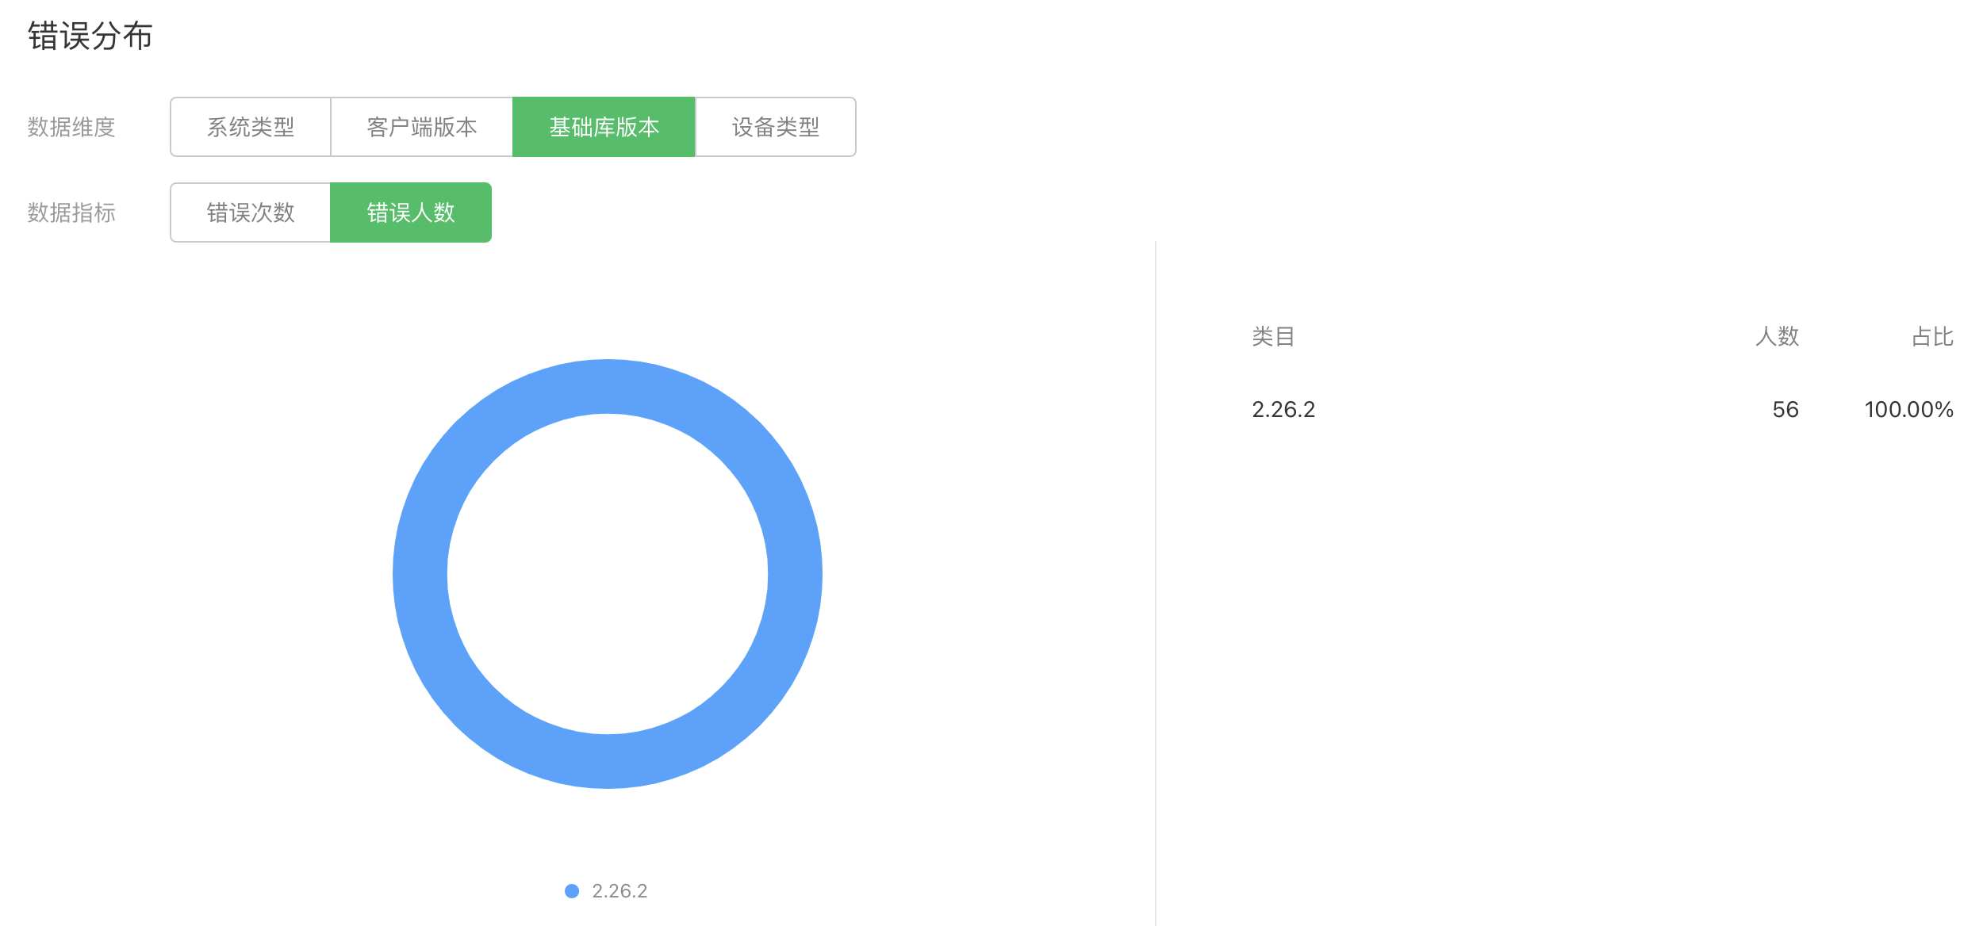Switch data dimension to 系统类型
The image size is (1983, 926).
pyautogui.click(x=251, y=127)
